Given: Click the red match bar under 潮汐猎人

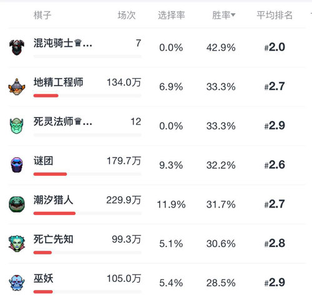Looking at the screenshot, I should point(54,213).
